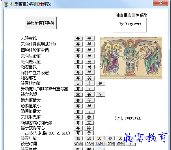Turn off 魅力值最大 with 关
This screenshot has height=150, width=171.
click(x=89, y=101)
